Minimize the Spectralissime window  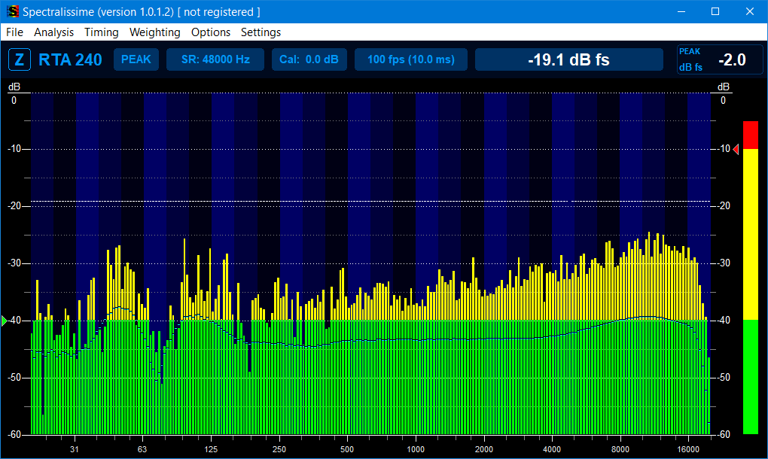(x=681, y=12)
